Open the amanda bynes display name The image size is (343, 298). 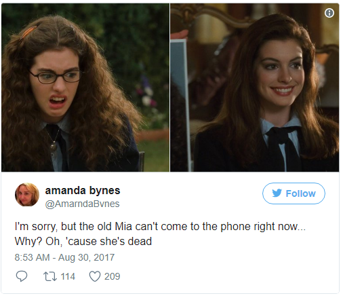click(x=83, y=191)
